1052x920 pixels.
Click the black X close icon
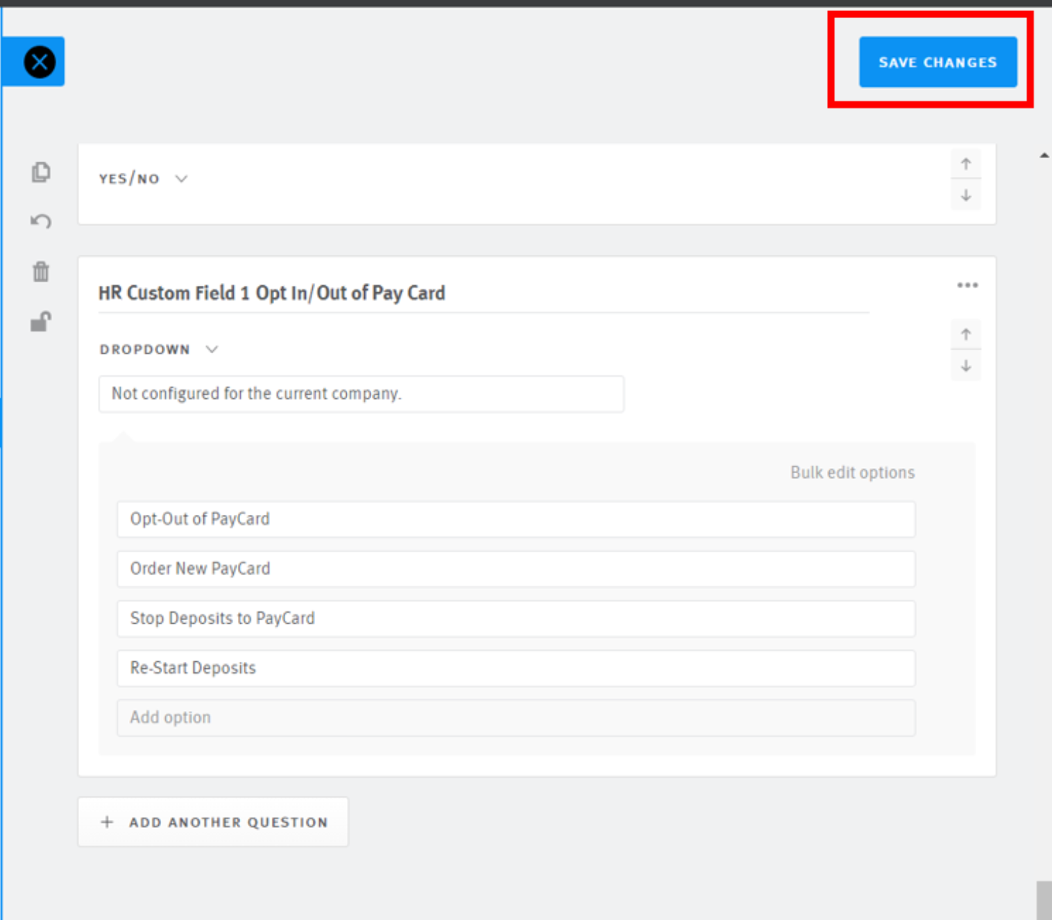pos(40,62)
